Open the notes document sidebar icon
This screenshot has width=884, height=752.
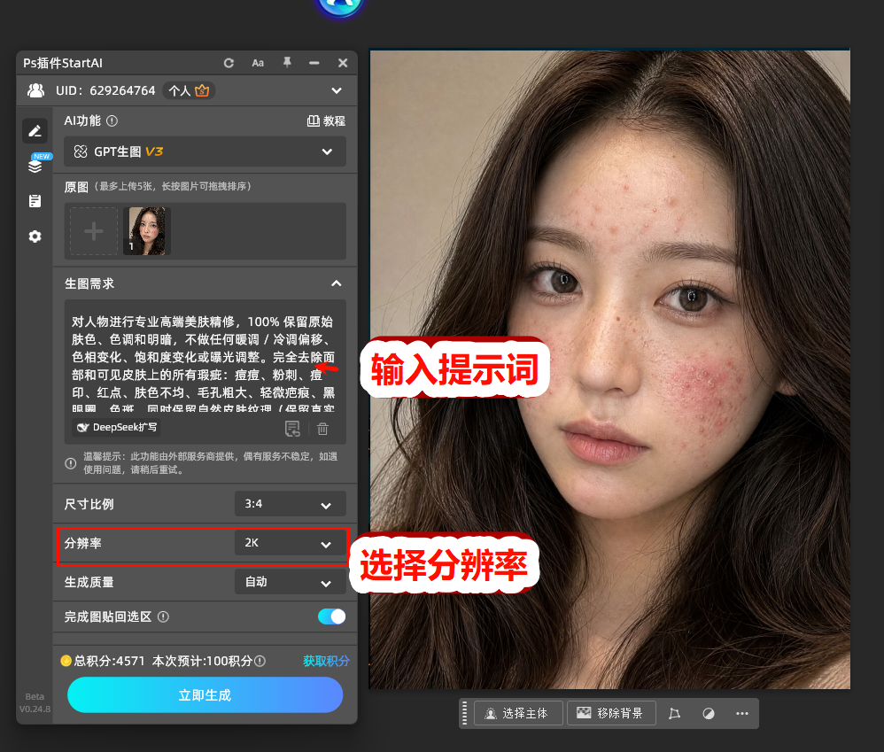(35, 201)
